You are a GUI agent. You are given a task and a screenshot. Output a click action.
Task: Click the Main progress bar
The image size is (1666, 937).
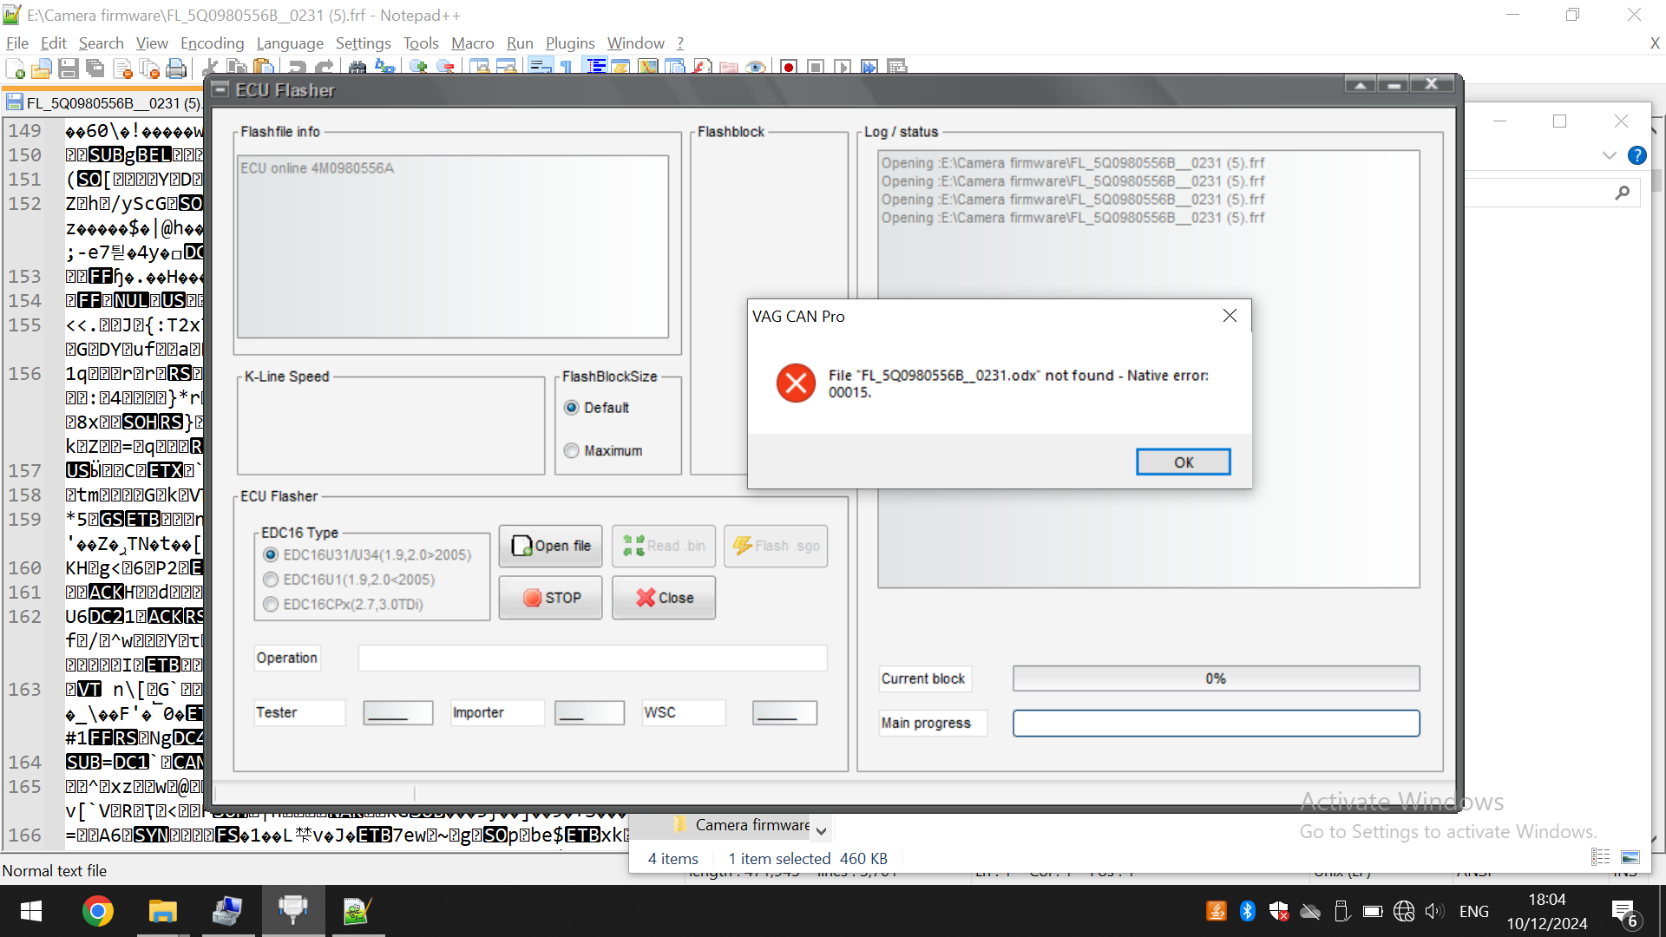1216,724
